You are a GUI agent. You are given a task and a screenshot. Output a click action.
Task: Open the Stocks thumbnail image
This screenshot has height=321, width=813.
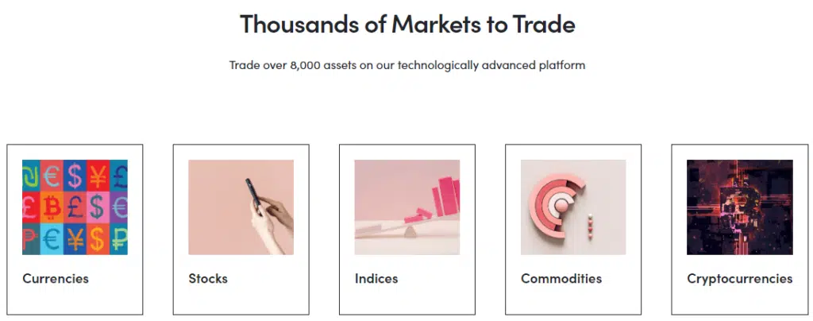[x=241, y=207]
